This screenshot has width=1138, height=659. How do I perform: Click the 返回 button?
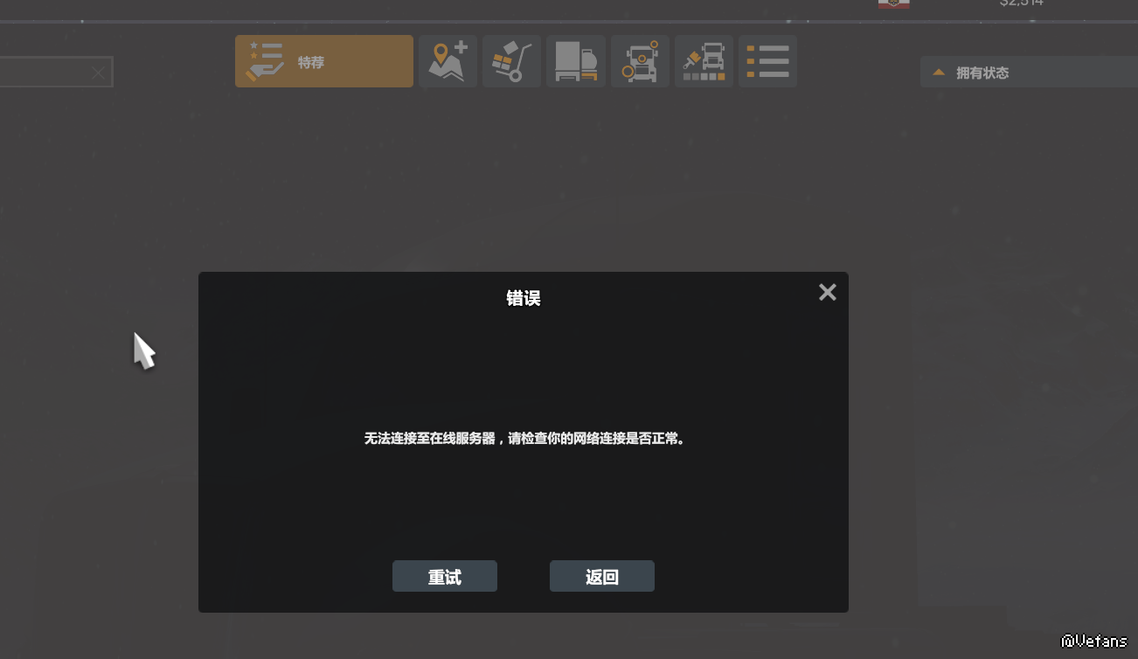click(x=602, y=577)
